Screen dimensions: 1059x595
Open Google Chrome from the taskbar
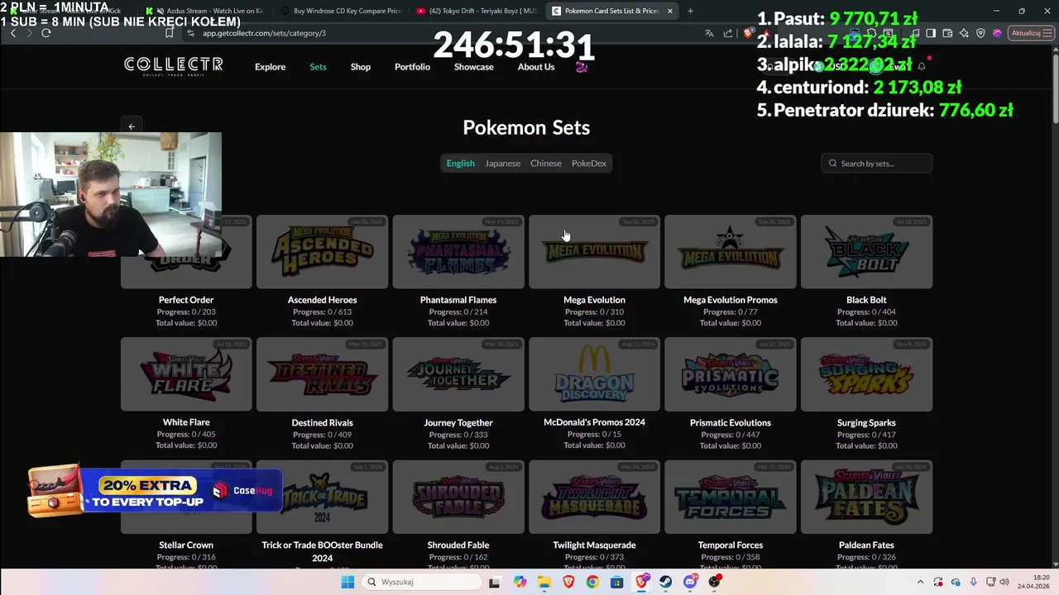(592, 582)
